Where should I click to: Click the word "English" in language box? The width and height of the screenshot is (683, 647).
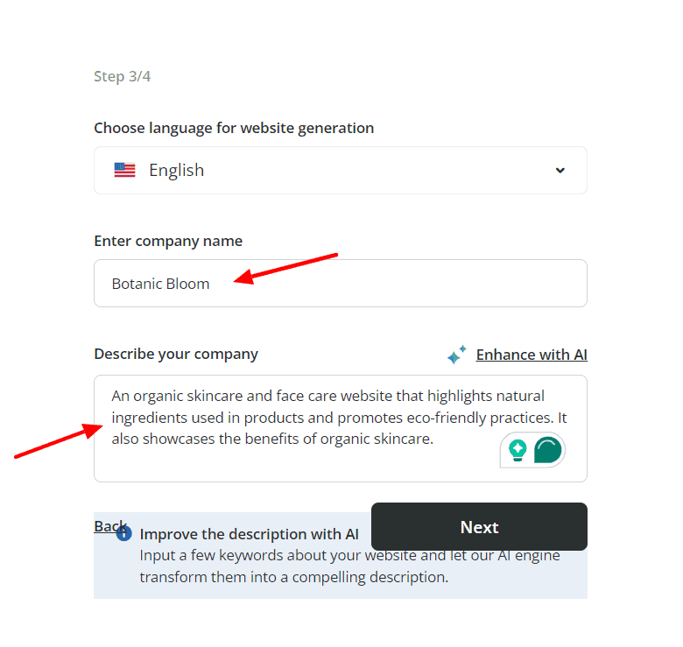click(176, 170)
